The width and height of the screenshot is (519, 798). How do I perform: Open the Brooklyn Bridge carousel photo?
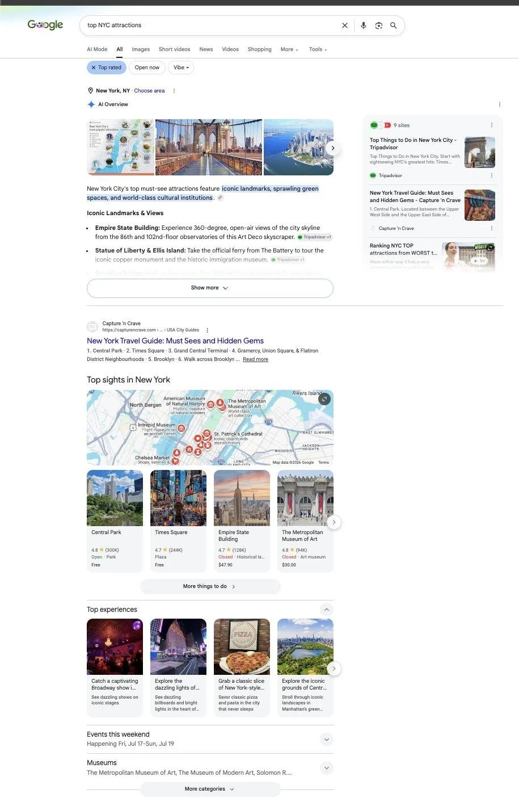[209, 147]
